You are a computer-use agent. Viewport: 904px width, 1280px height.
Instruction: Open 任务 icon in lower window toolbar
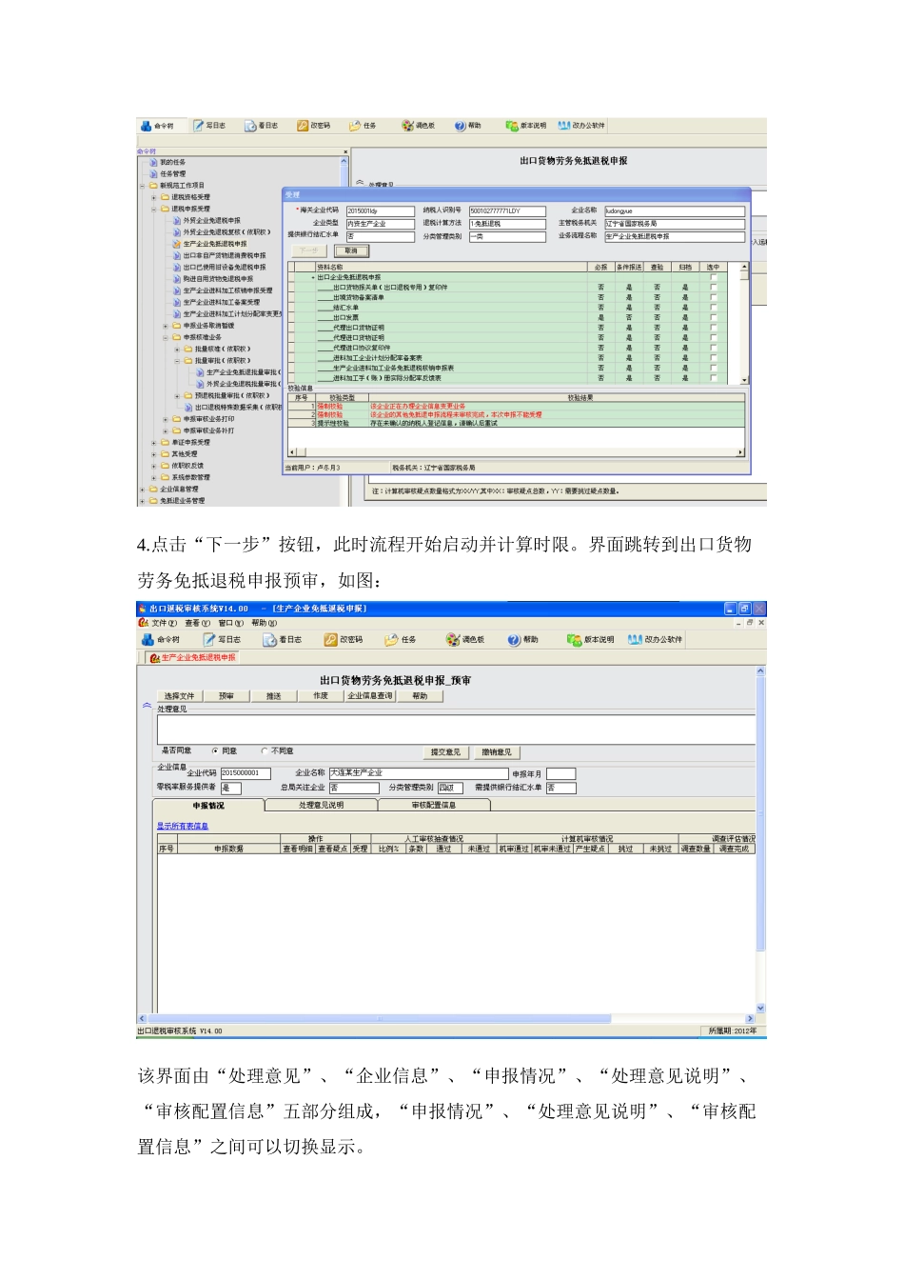tap(391, 640)
